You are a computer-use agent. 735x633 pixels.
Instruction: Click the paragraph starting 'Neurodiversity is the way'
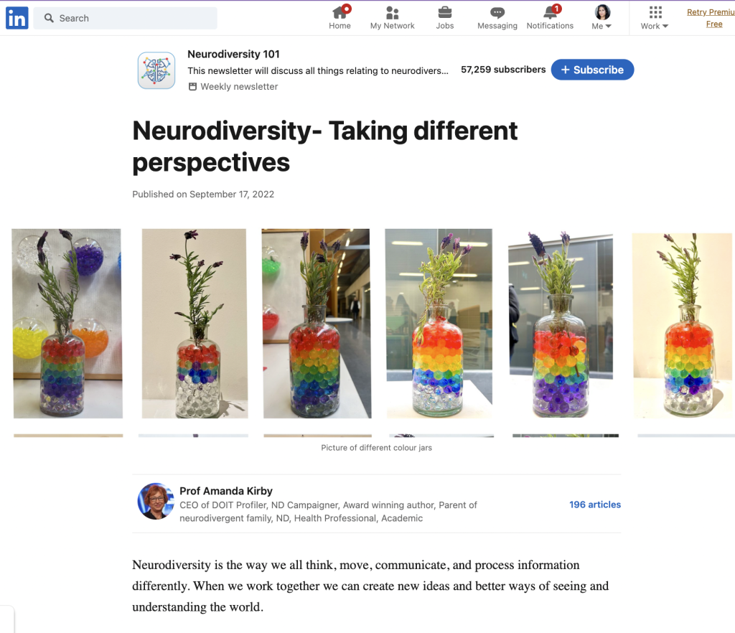click(x=370, y=586)
